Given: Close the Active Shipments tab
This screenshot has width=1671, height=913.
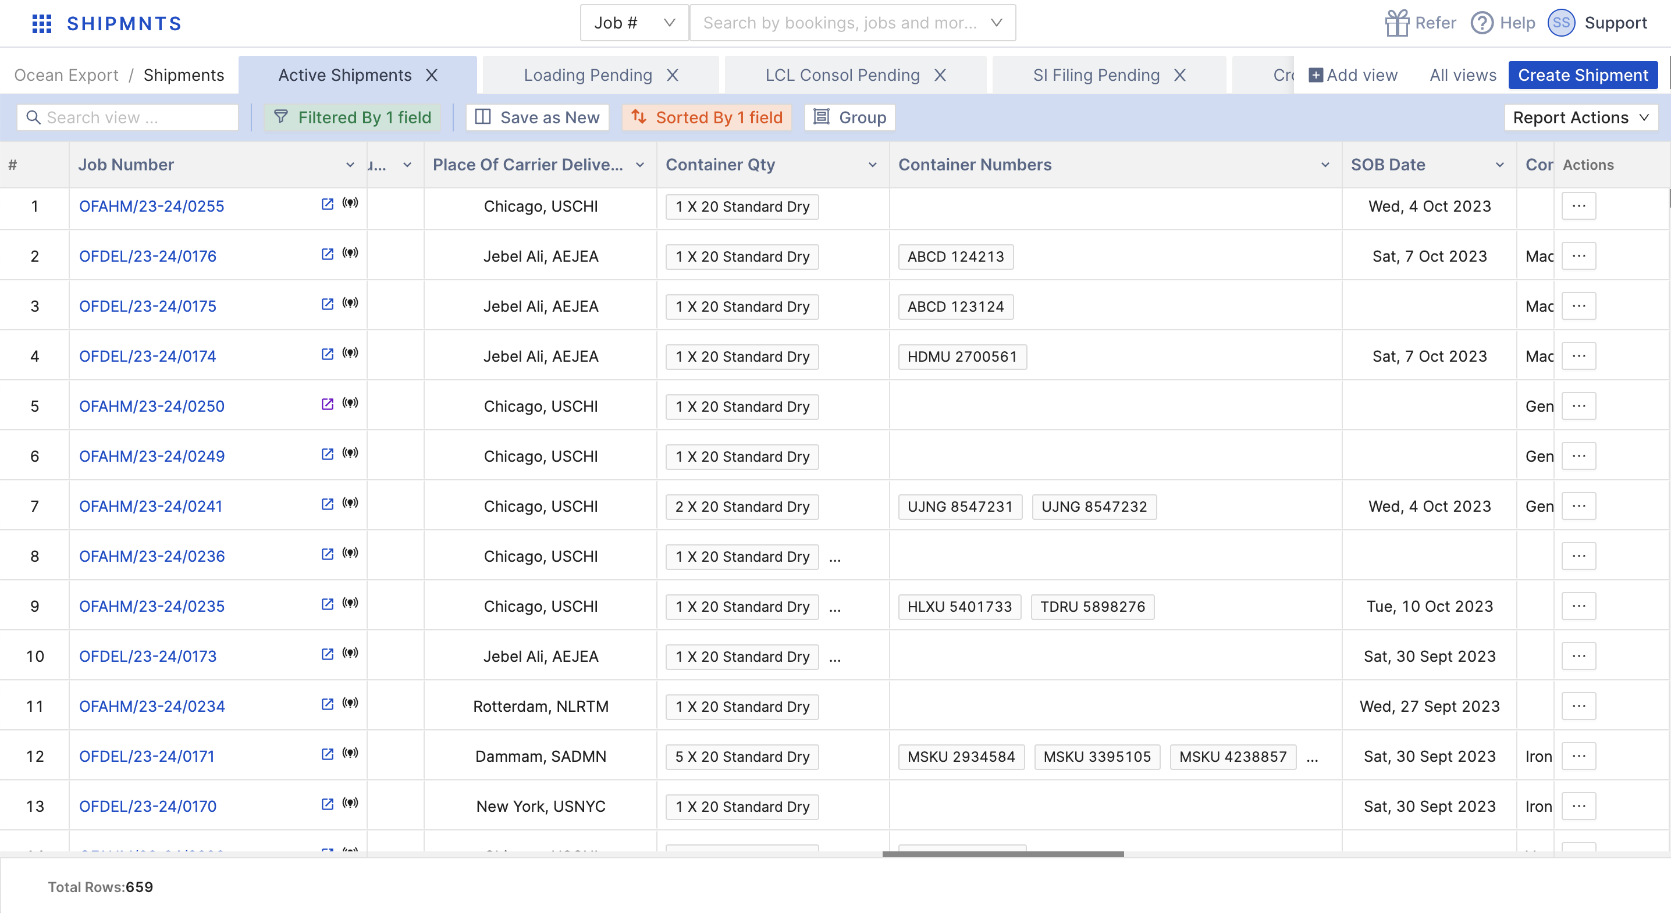Looking at the screenshot, I should pos(431,75).
